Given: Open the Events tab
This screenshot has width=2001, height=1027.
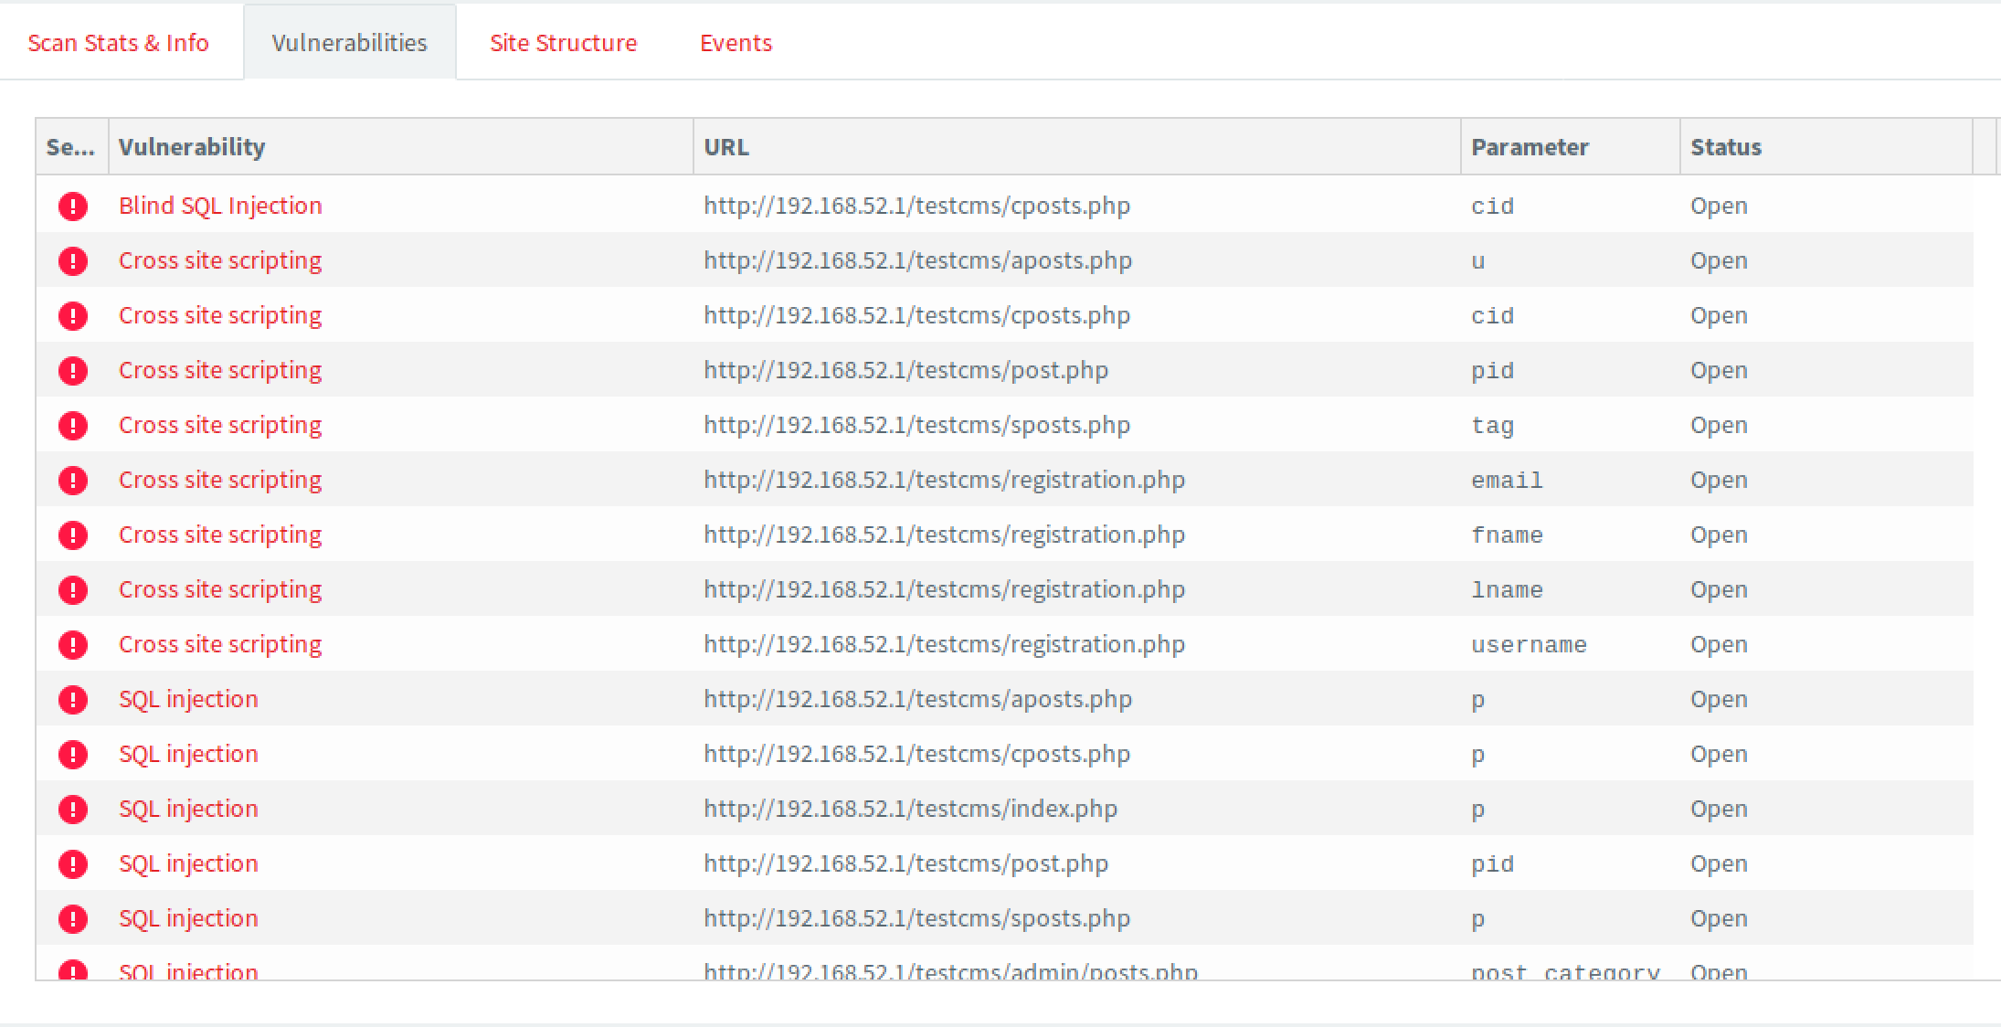Looking at the screenshot, I should point(736,43).
